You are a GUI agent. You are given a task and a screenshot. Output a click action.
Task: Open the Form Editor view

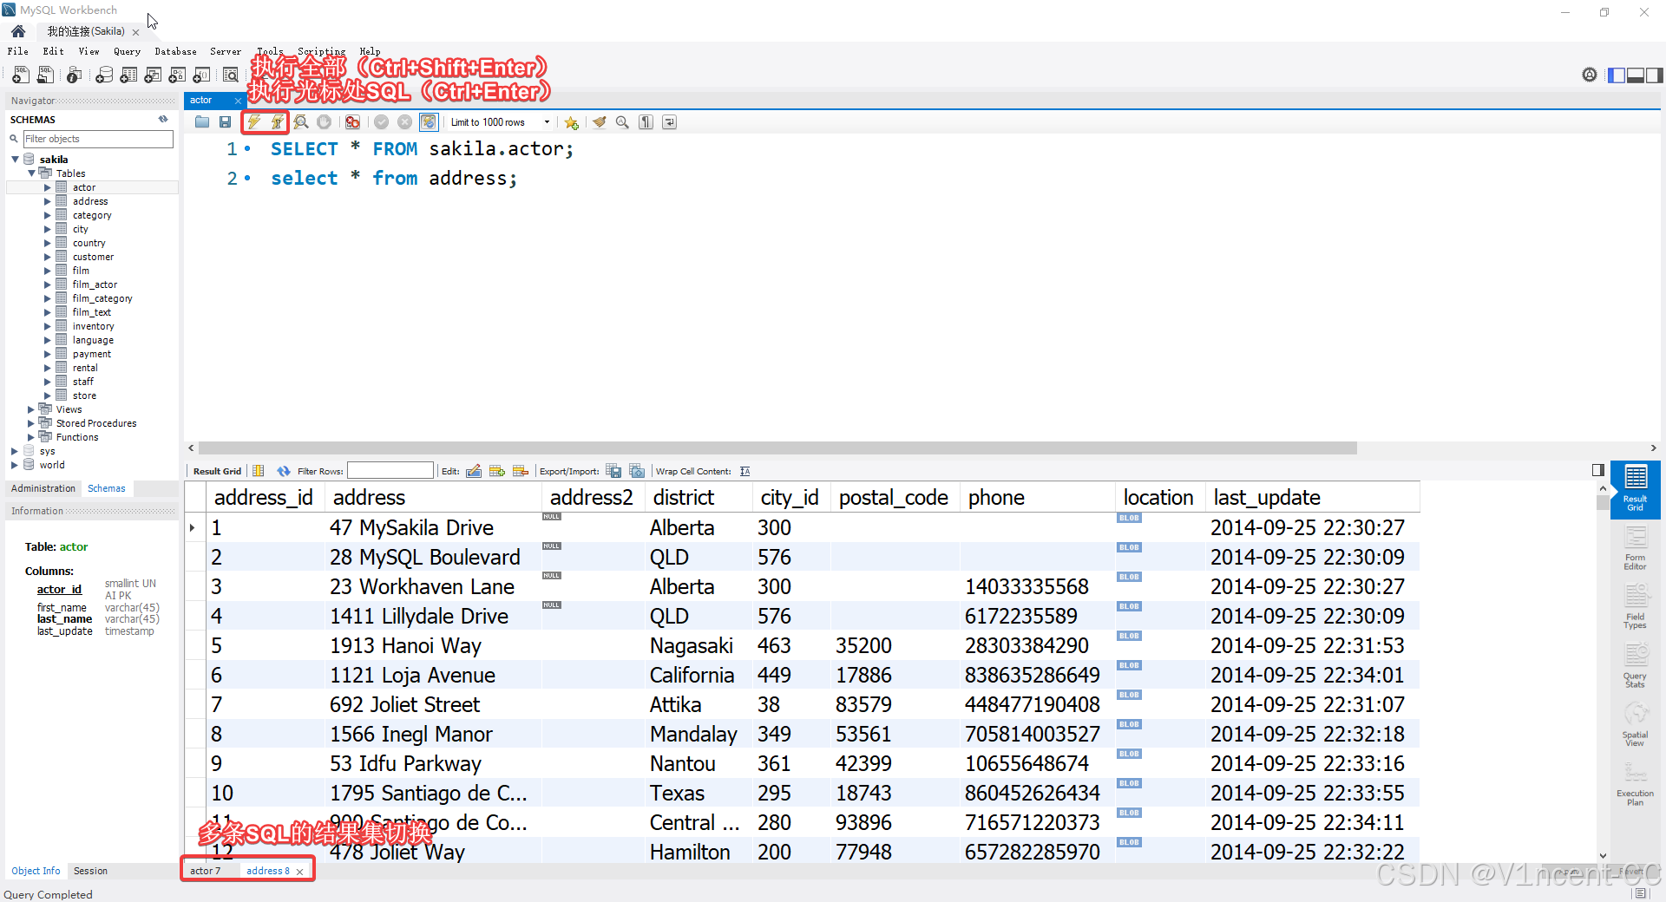(x=1635, y=550)
